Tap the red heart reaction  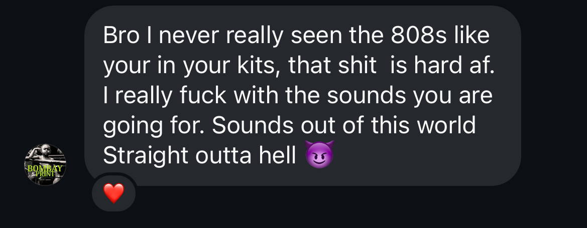pos(114,194)
